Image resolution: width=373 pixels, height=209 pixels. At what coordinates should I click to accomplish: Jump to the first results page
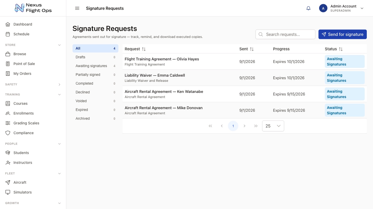click(x=210, y=126)
